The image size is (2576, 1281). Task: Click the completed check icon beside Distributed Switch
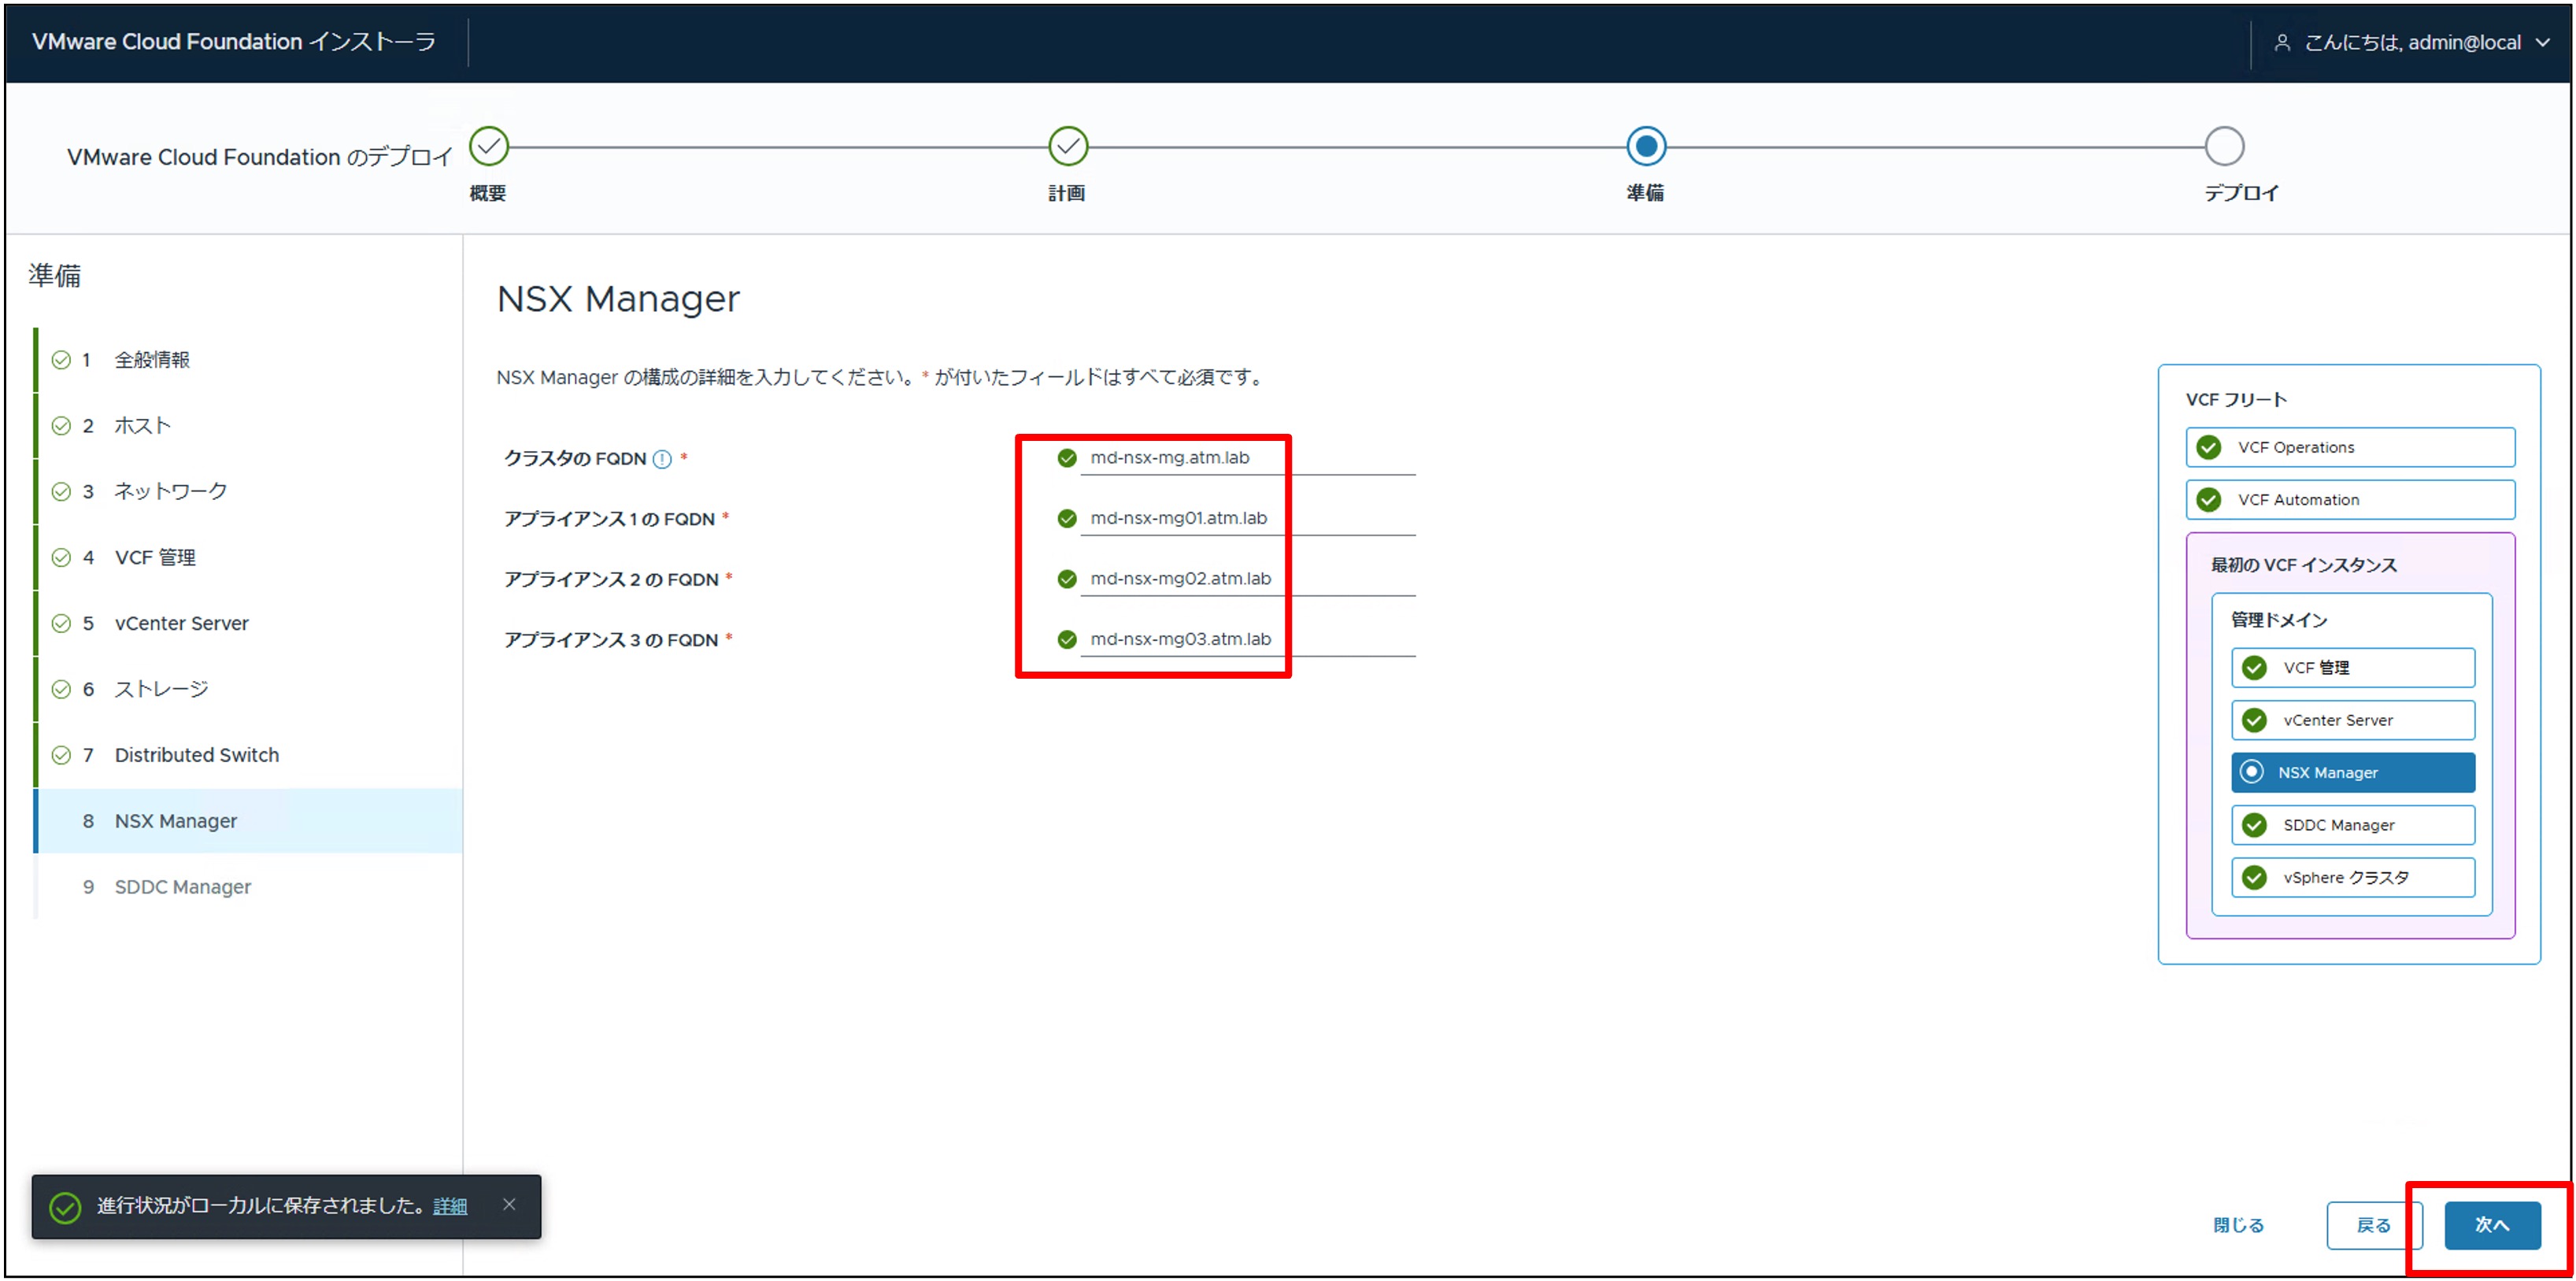(61, 756)
